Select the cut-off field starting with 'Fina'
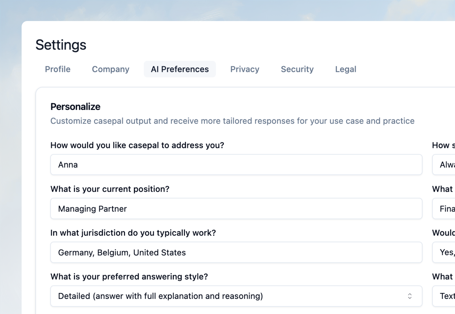The width and height of the screenshot is (455, 314). pos(445,209)
